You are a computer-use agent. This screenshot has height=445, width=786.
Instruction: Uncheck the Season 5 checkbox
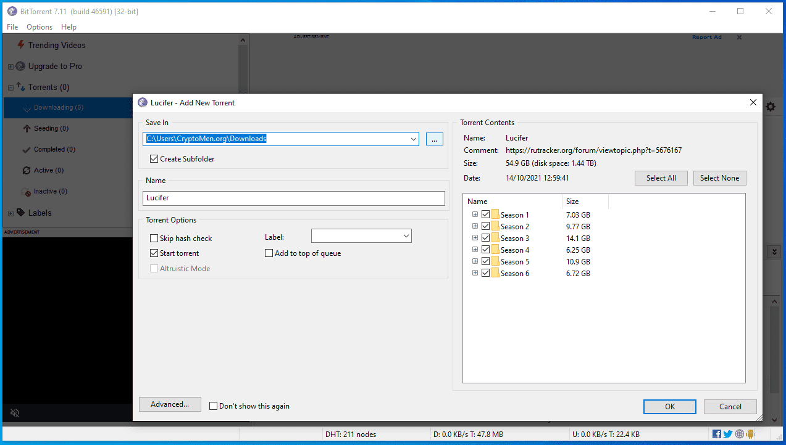485,261
